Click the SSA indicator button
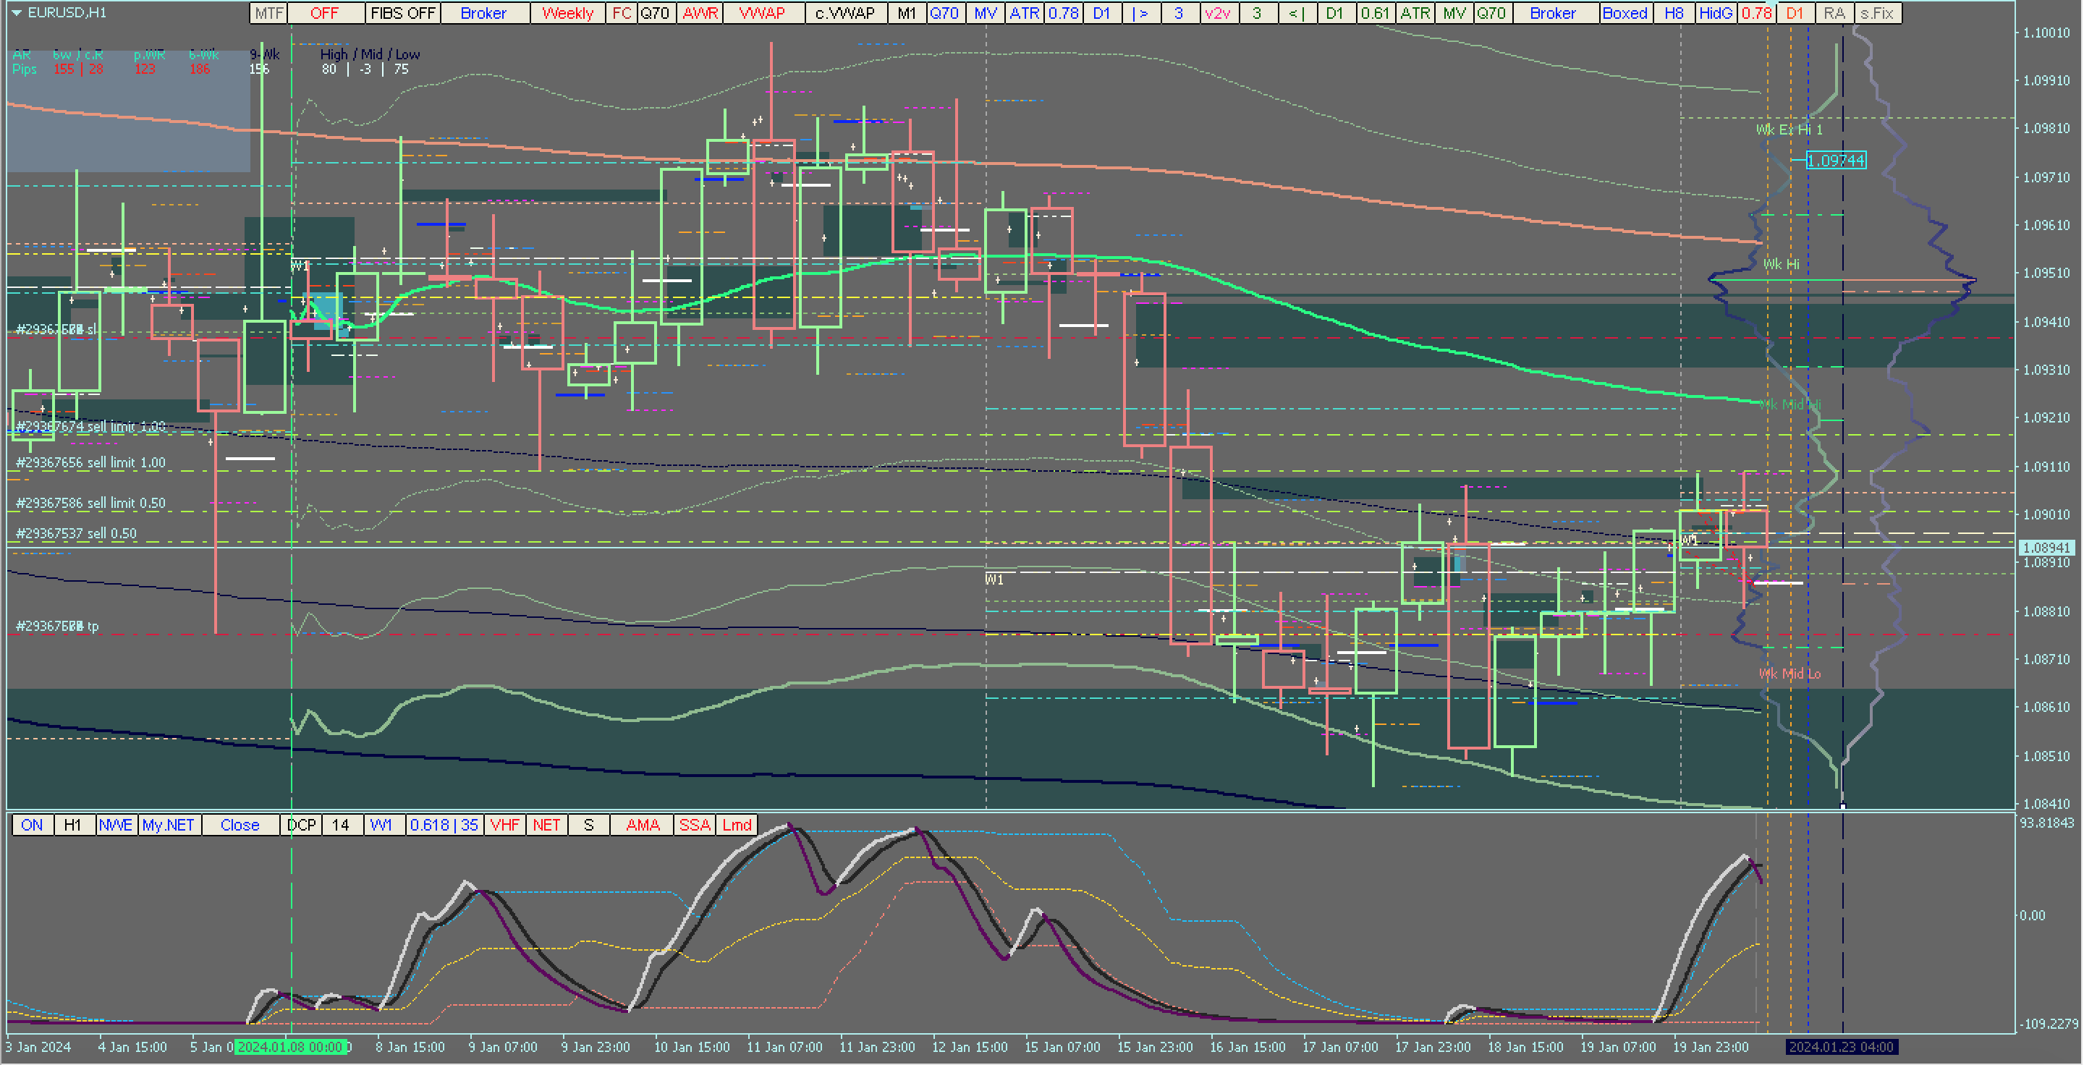 [x=694, y=825]
